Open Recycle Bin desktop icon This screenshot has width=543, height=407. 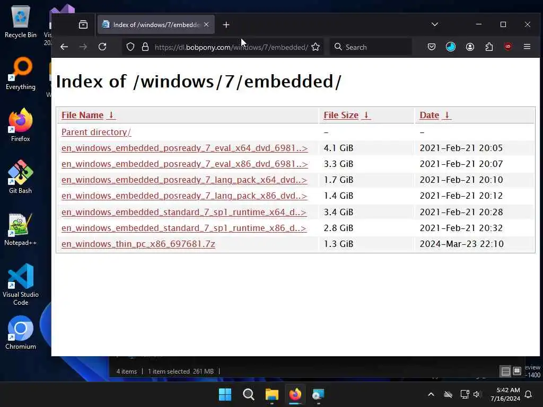[x=21, y=21]
